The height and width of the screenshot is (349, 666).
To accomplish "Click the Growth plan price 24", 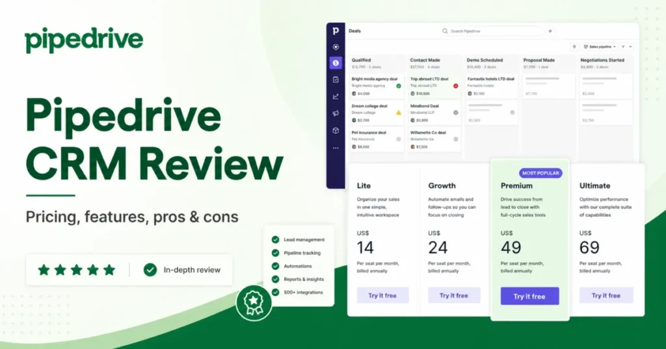I will pos(438,247).
